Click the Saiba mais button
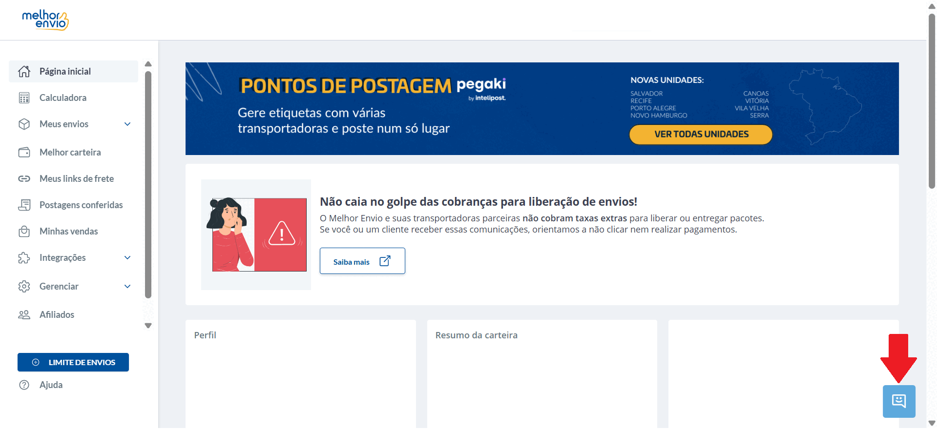The width and height of the screenshot is (937, 429). tap(362, 261)
